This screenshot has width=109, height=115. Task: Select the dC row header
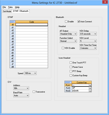[13, 58]
